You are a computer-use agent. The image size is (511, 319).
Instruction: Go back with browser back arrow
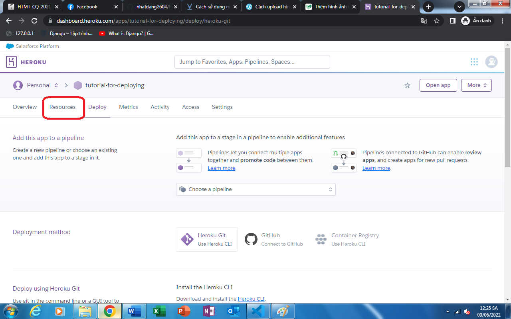pos(9,21)
